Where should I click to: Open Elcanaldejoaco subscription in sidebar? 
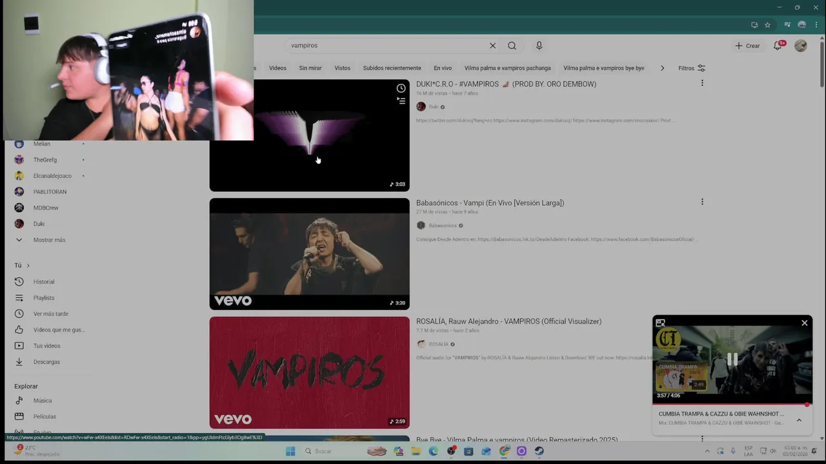pyautogui.click(x=52, y=176)
